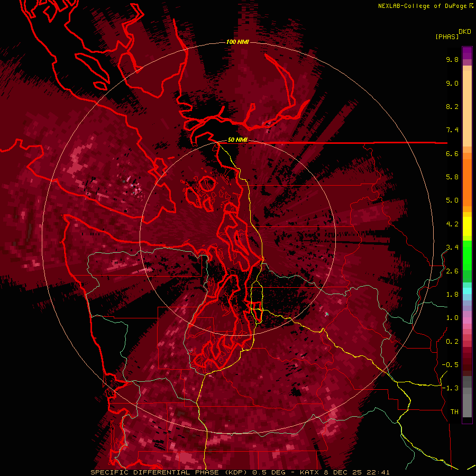Click the NEXLAB-College of DuPage credit text
476x476 pixels.
[423, 6]
